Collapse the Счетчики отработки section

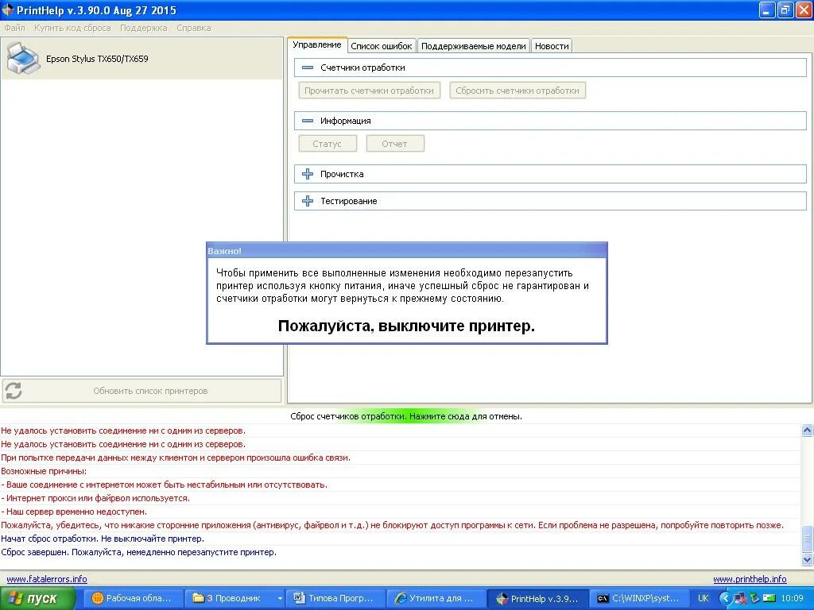[x=308, y=68]
